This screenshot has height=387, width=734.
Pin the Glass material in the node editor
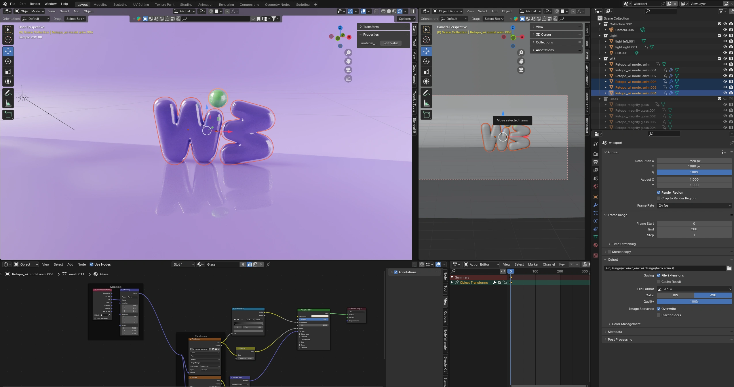(268, 264)
